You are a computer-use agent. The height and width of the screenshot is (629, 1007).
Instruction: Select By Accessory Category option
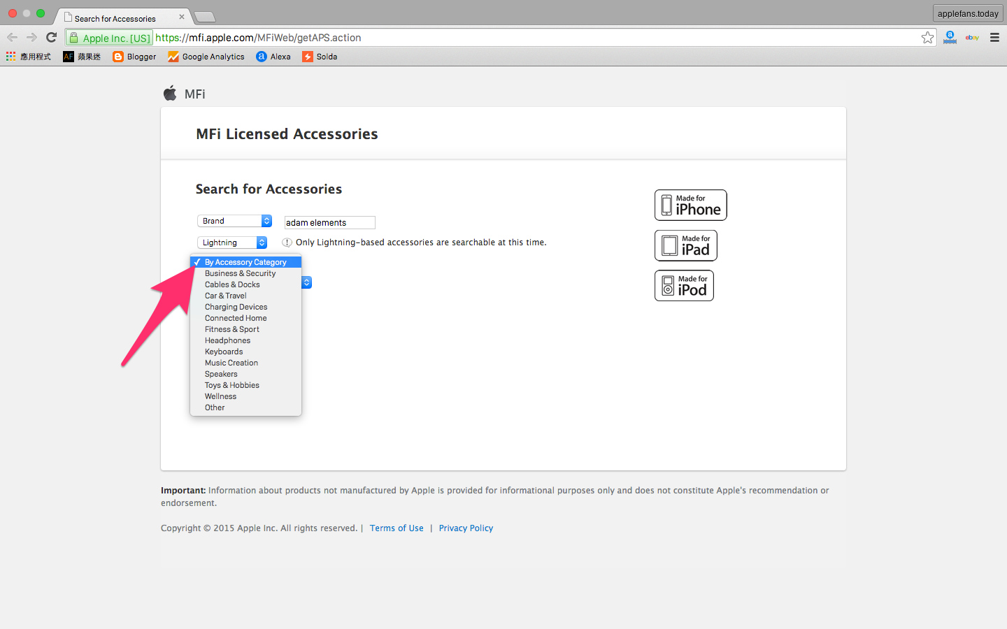245,262
